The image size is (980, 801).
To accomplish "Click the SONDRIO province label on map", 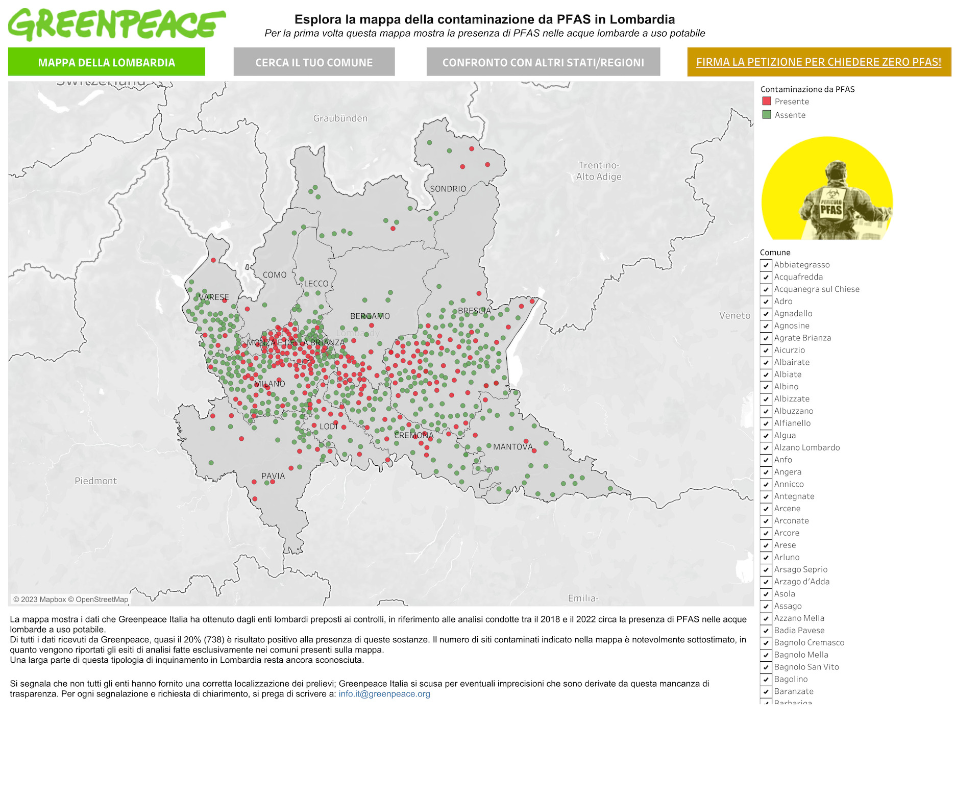I will [448, 189].
